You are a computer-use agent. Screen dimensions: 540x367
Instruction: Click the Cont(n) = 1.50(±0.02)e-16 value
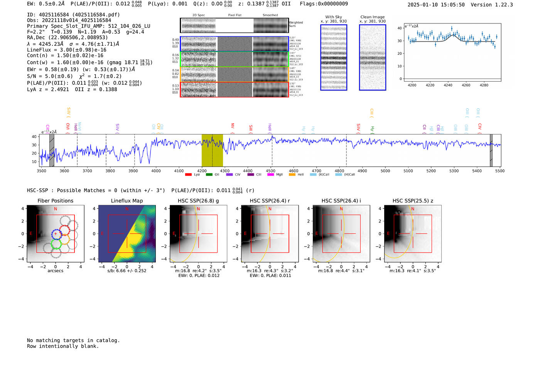[65, 55]
